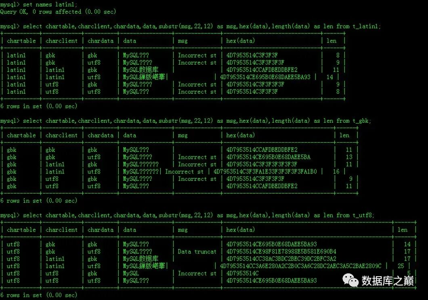Select hex value ending in 3F3FA1B0
Viewport: 428px width, 300px height.
coord(265,172)
